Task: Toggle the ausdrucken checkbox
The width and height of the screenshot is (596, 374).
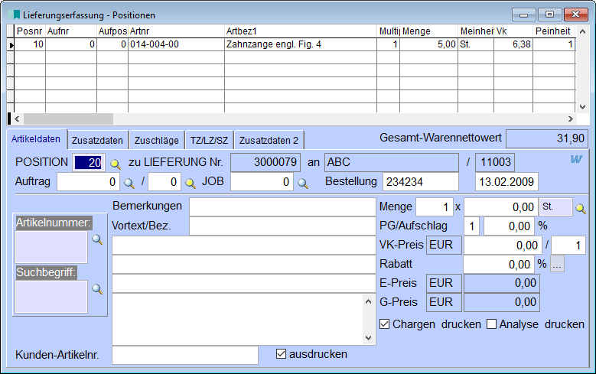Action: (x=281, y=354)
